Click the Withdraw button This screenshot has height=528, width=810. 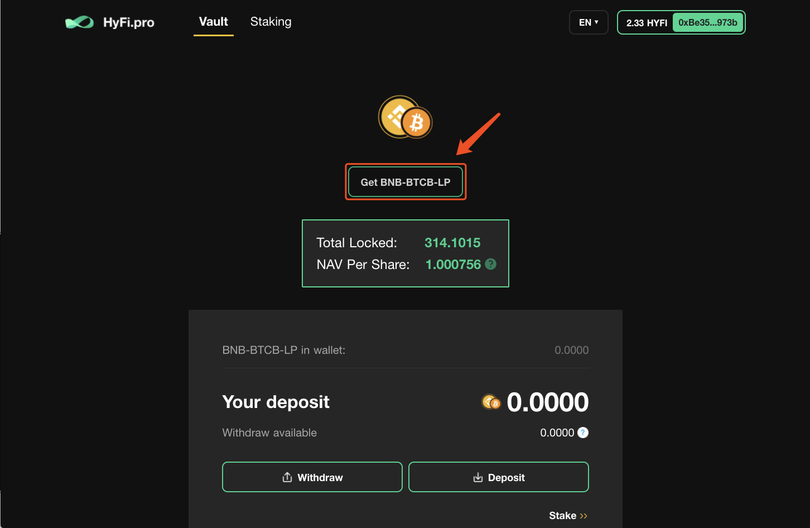(x=312, y=477)
